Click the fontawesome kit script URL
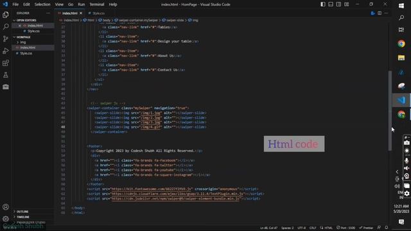This screenshot has height=231, width=411. tap(152, 189)
